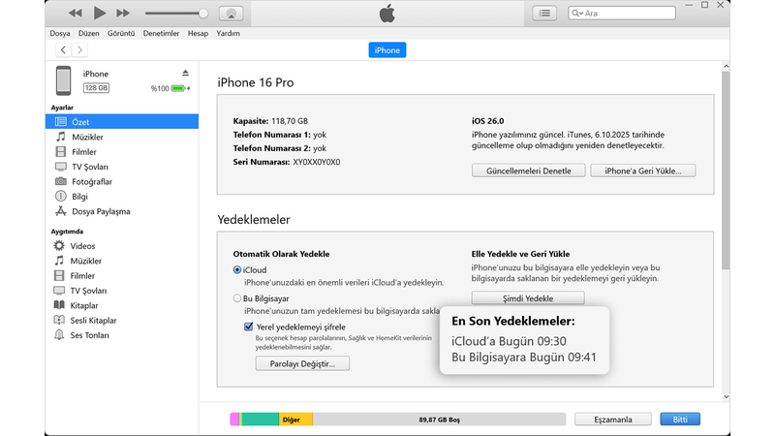Click the fast-forward next track icon
This screenshot has width=775, height=436.
coord(123,14)
